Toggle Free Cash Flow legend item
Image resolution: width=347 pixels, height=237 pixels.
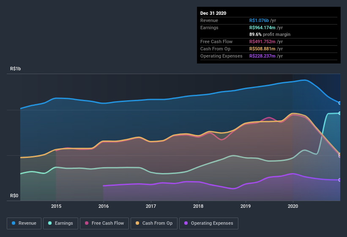(104, 223)
